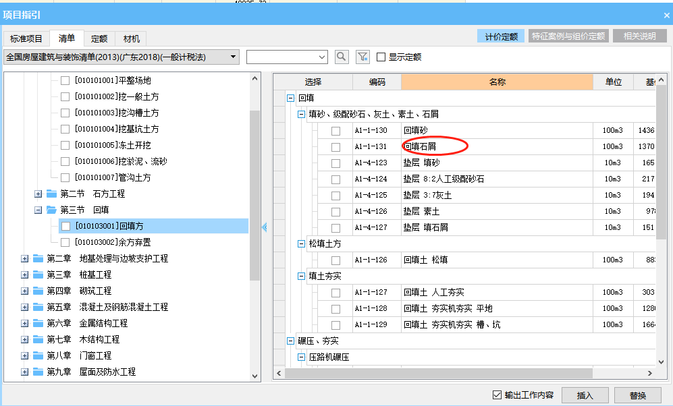Click folder icon of 第八章 门窗工程

tap(38, 356)
